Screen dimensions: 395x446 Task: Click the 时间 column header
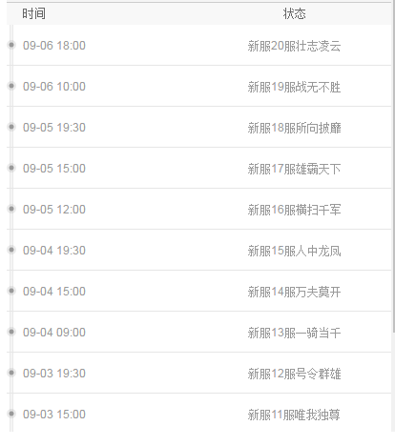pyautogui.click(x=33, y=13)
